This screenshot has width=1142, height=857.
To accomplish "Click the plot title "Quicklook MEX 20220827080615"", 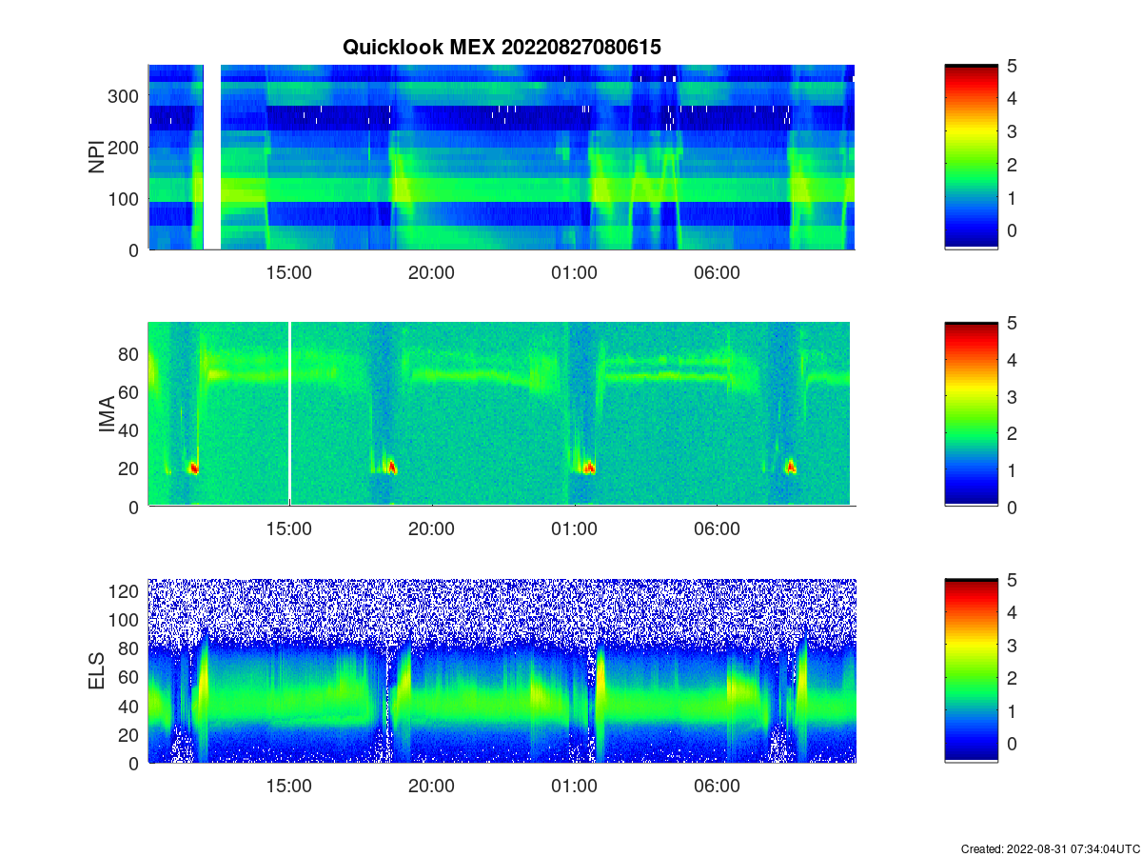I will (502, 47).
